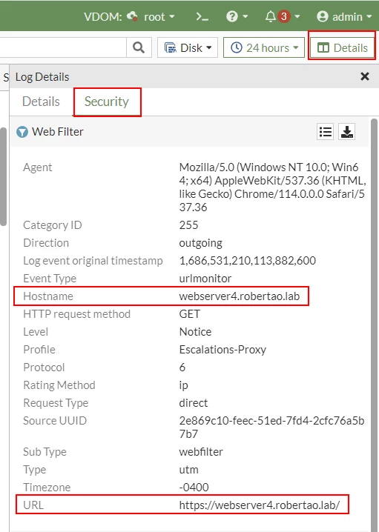Expand the VDOM root dropdown

click(151, 16)
